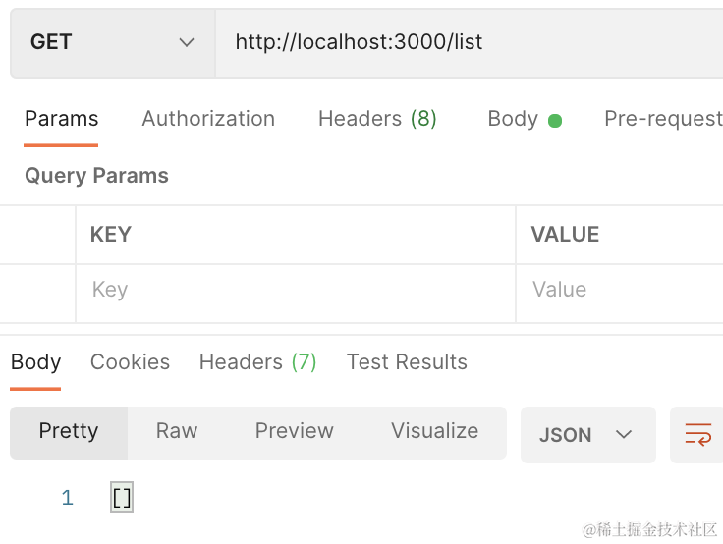This screenshot has height=544, width=723.
Task: Open the Pre-request script tab
Action: click(662, 119)
